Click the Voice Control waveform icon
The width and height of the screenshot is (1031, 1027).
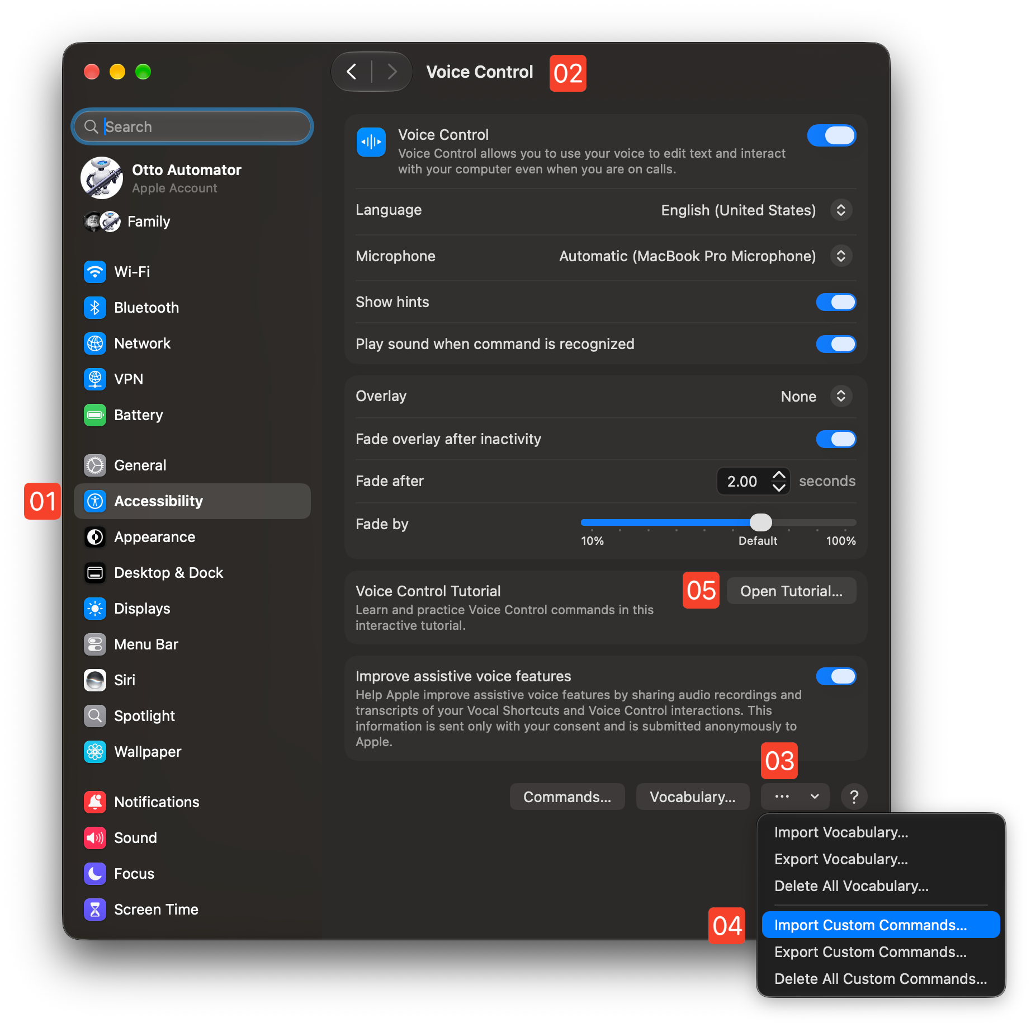coord(371,142)
